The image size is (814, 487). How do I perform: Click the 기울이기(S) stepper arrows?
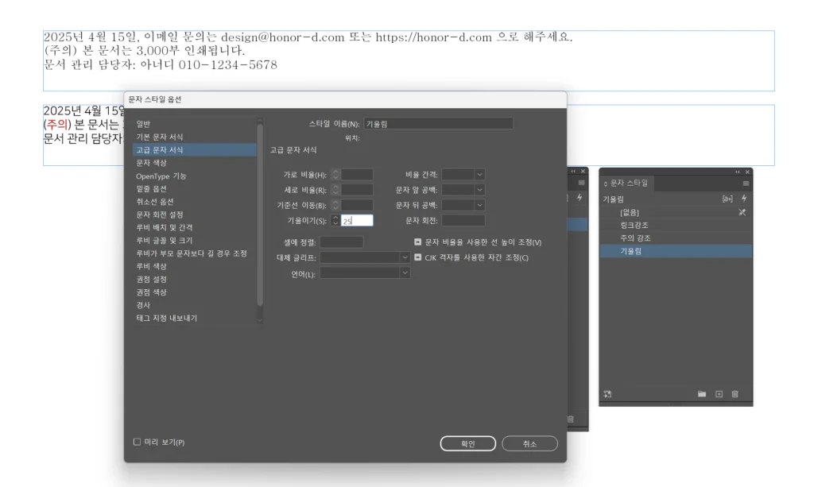(335, 220)
